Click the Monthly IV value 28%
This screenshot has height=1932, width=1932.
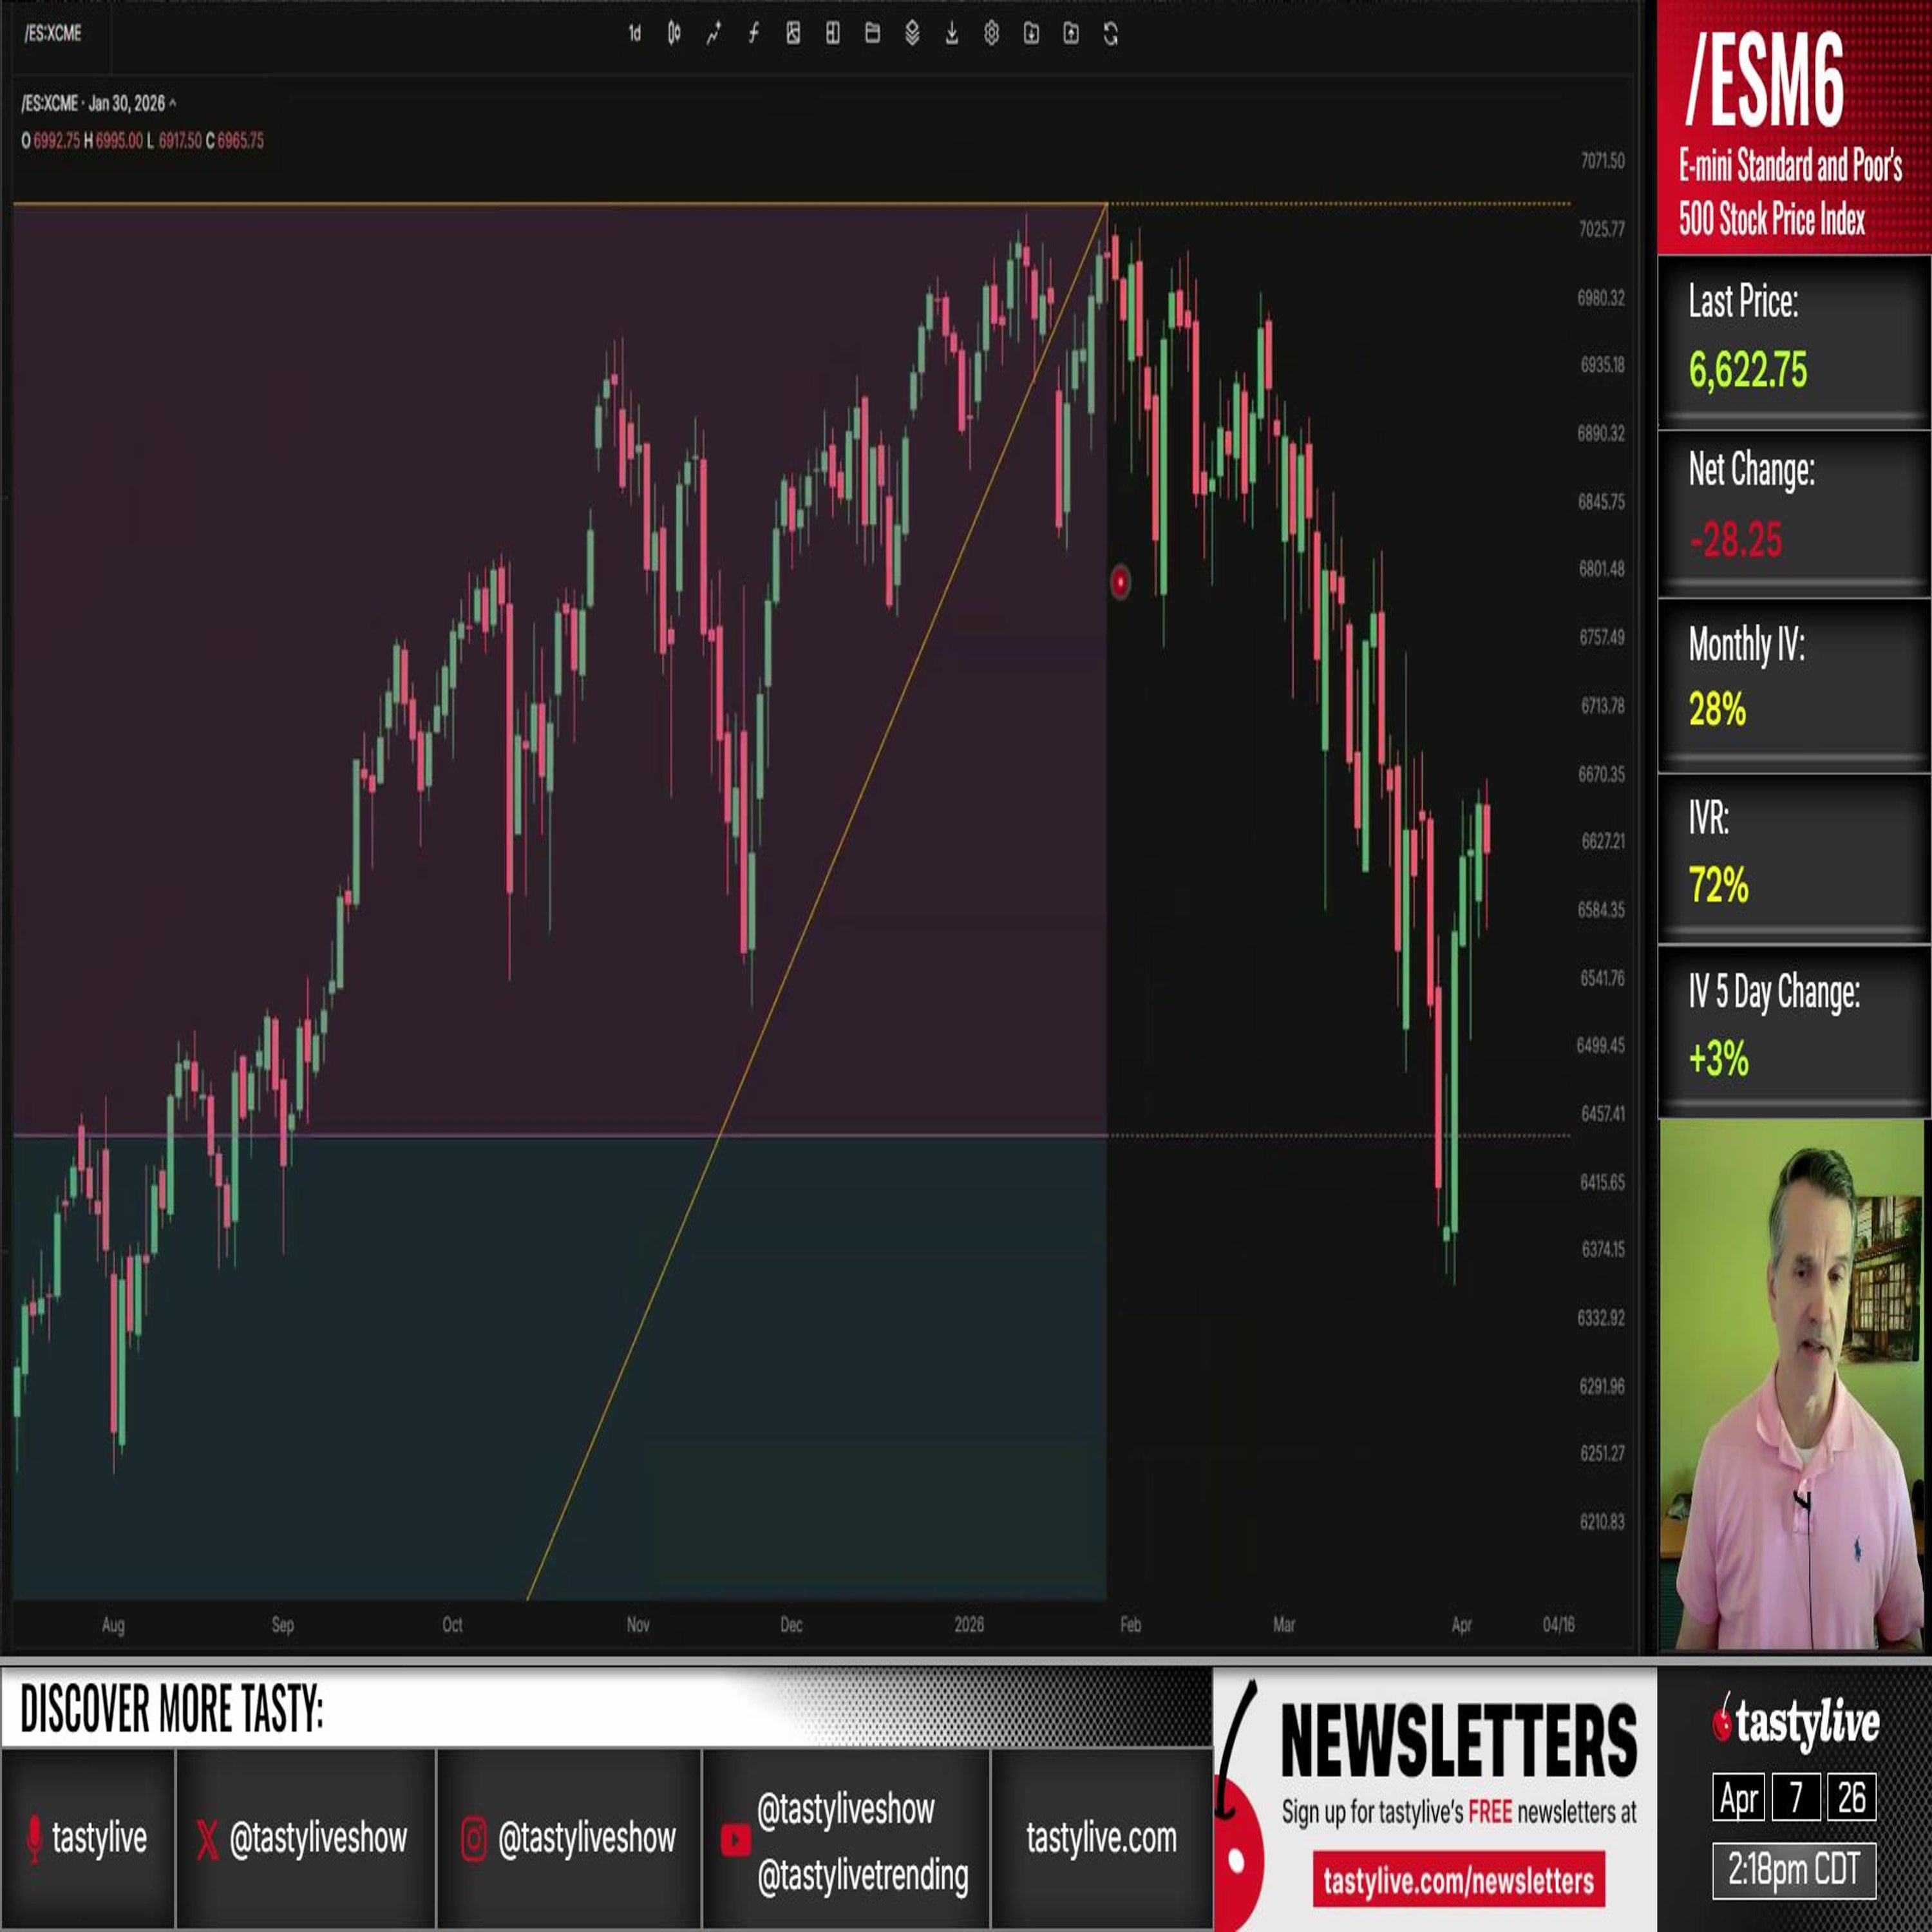[1717, 709]
